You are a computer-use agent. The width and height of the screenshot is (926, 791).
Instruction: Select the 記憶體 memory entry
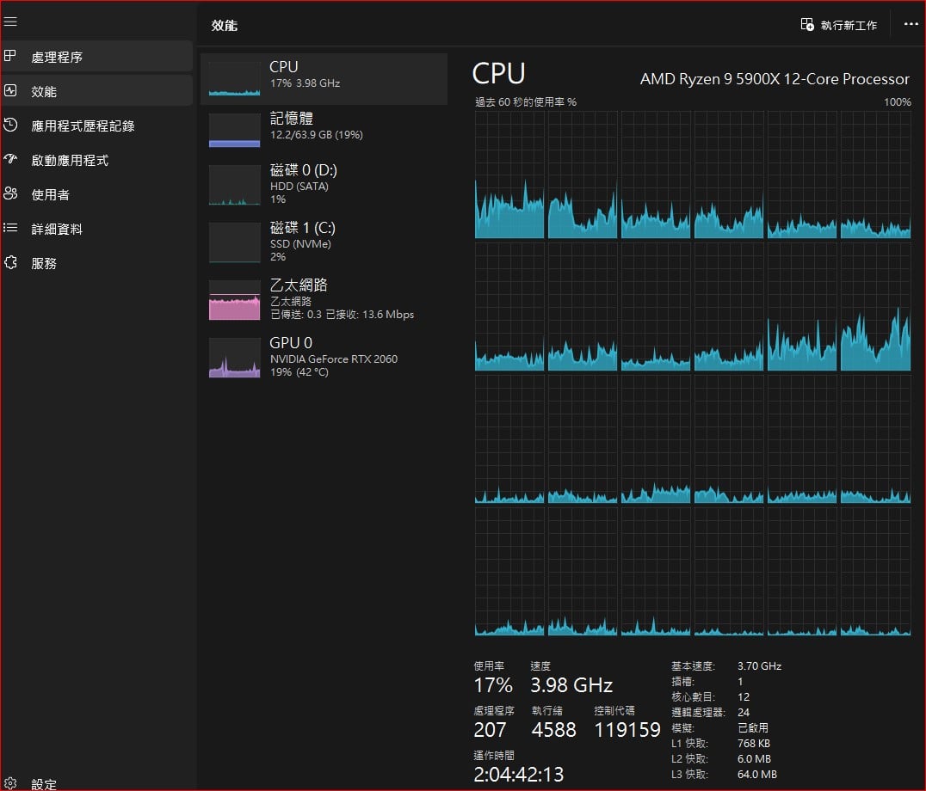pyautogui.click(x=324, y=130)
